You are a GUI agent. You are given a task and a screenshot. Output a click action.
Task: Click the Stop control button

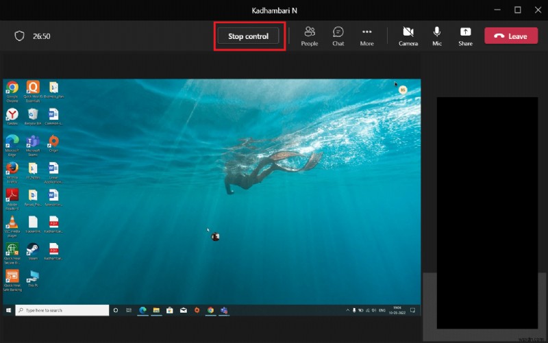click(248, 36)
